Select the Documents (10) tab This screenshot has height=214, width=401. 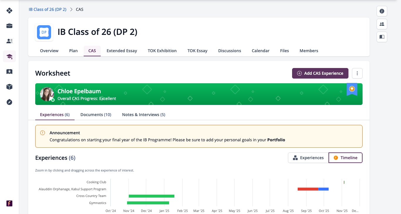tap(96, 115)
